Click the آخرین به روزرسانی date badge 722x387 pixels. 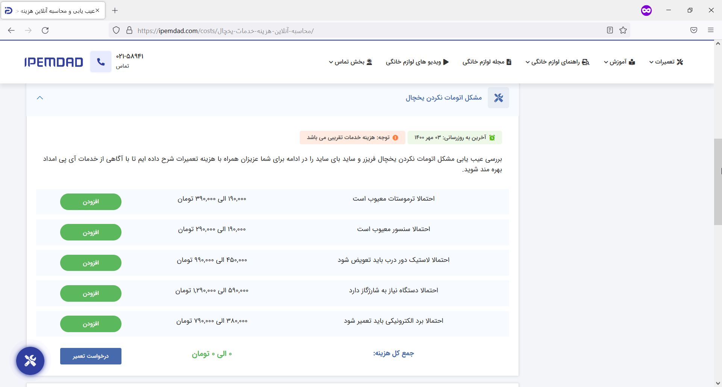point(455,138)
